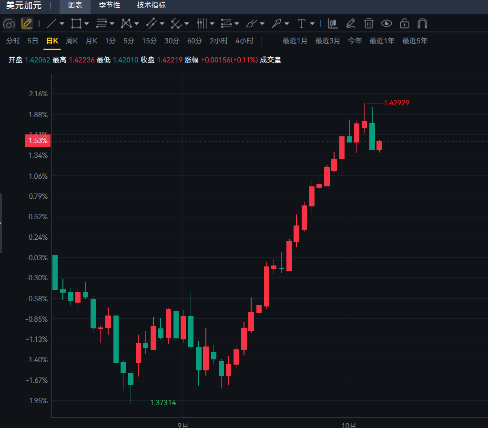Open the 技术指标 tab
The width and height of the screenshot is (488, 428).
[x=152, y=5]
